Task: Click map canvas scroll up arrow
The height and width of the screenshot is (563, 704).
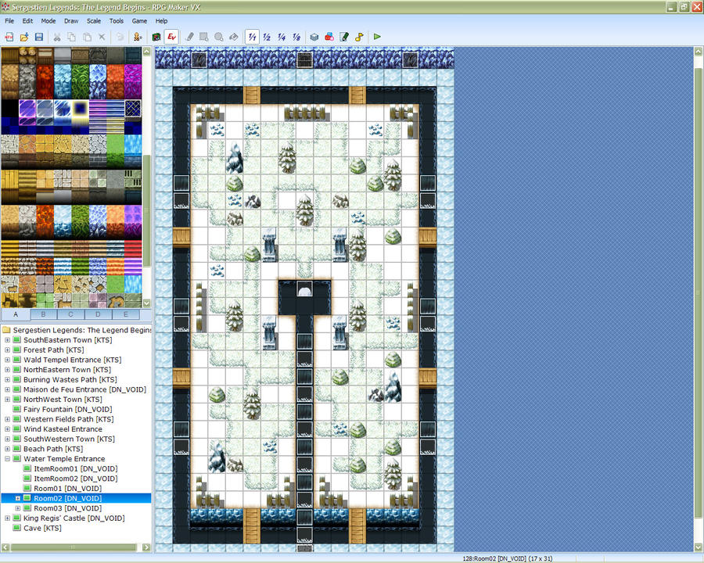Action: click(699, 51)
